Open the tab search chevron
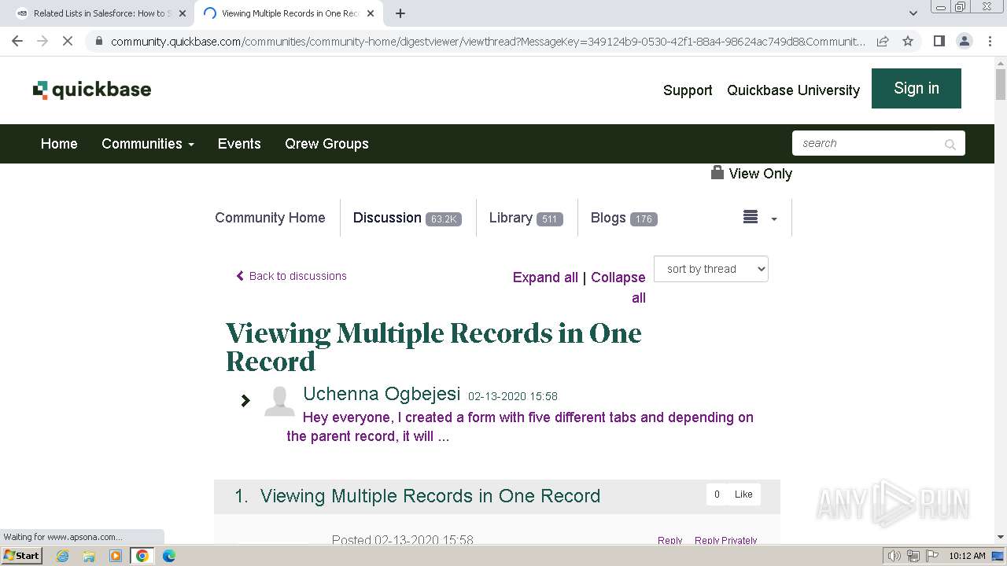1007x566 pixels. pos(913,13)
